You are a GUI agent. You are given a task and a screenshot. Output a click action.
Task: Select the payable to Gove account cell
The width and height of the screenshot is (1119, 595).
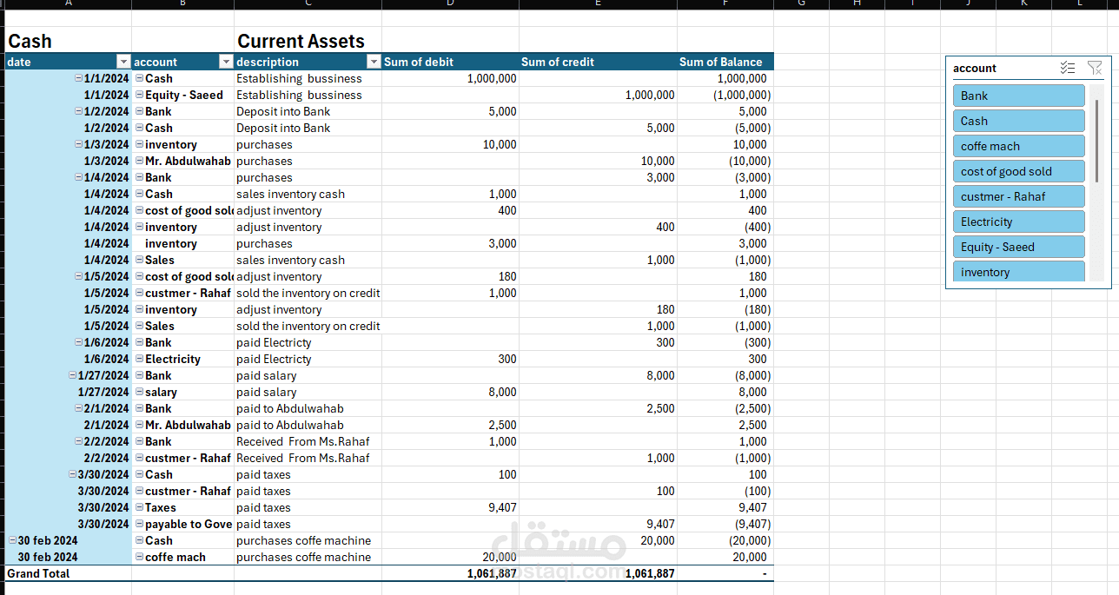click(x=182, y=524)
